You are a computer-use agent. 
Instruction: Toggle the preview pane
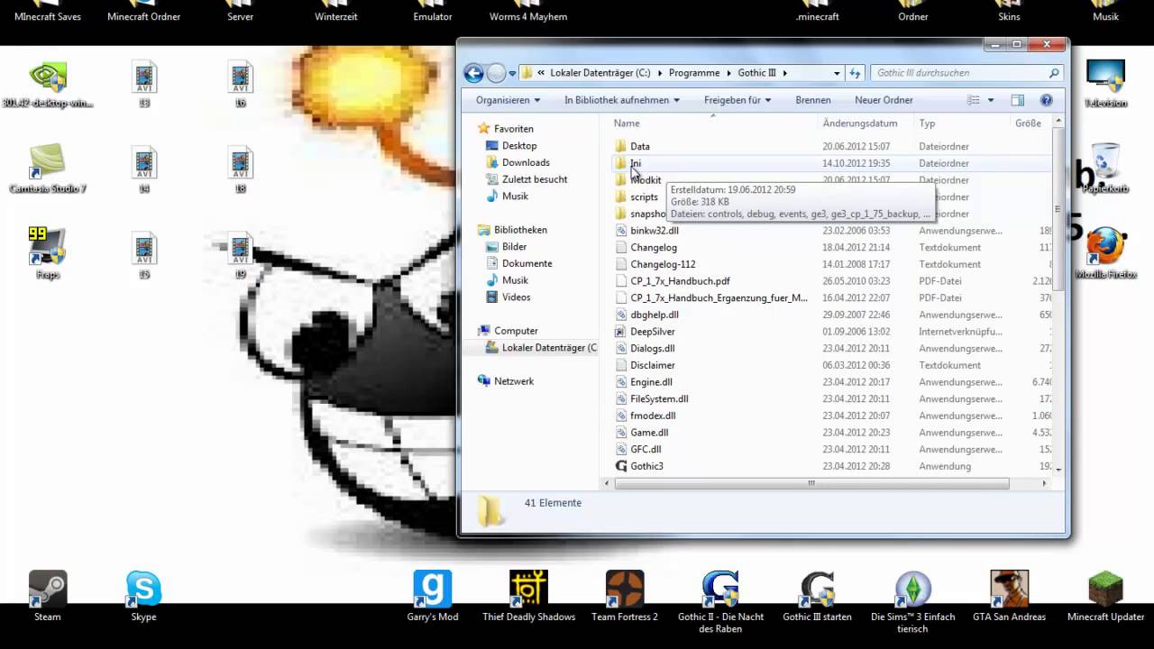pyautogui.click(x=1017, y=100)
